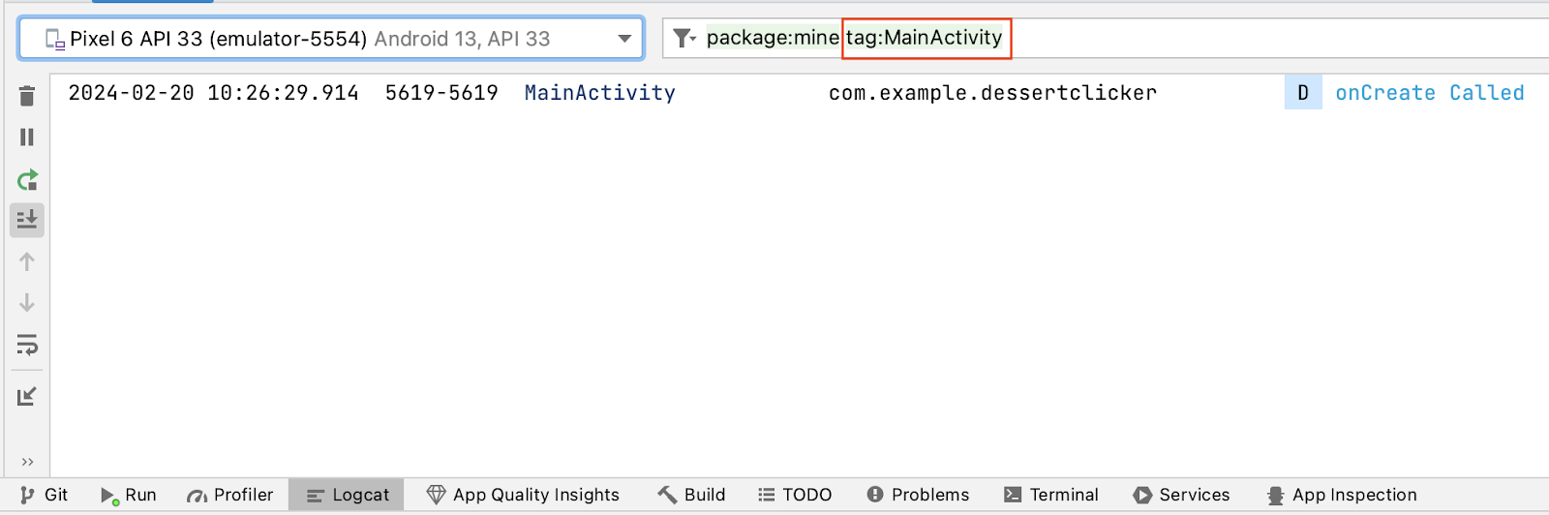Click in the Logcat filter text field
This screenshot has width=1549, height=515.
point(1259,39)
